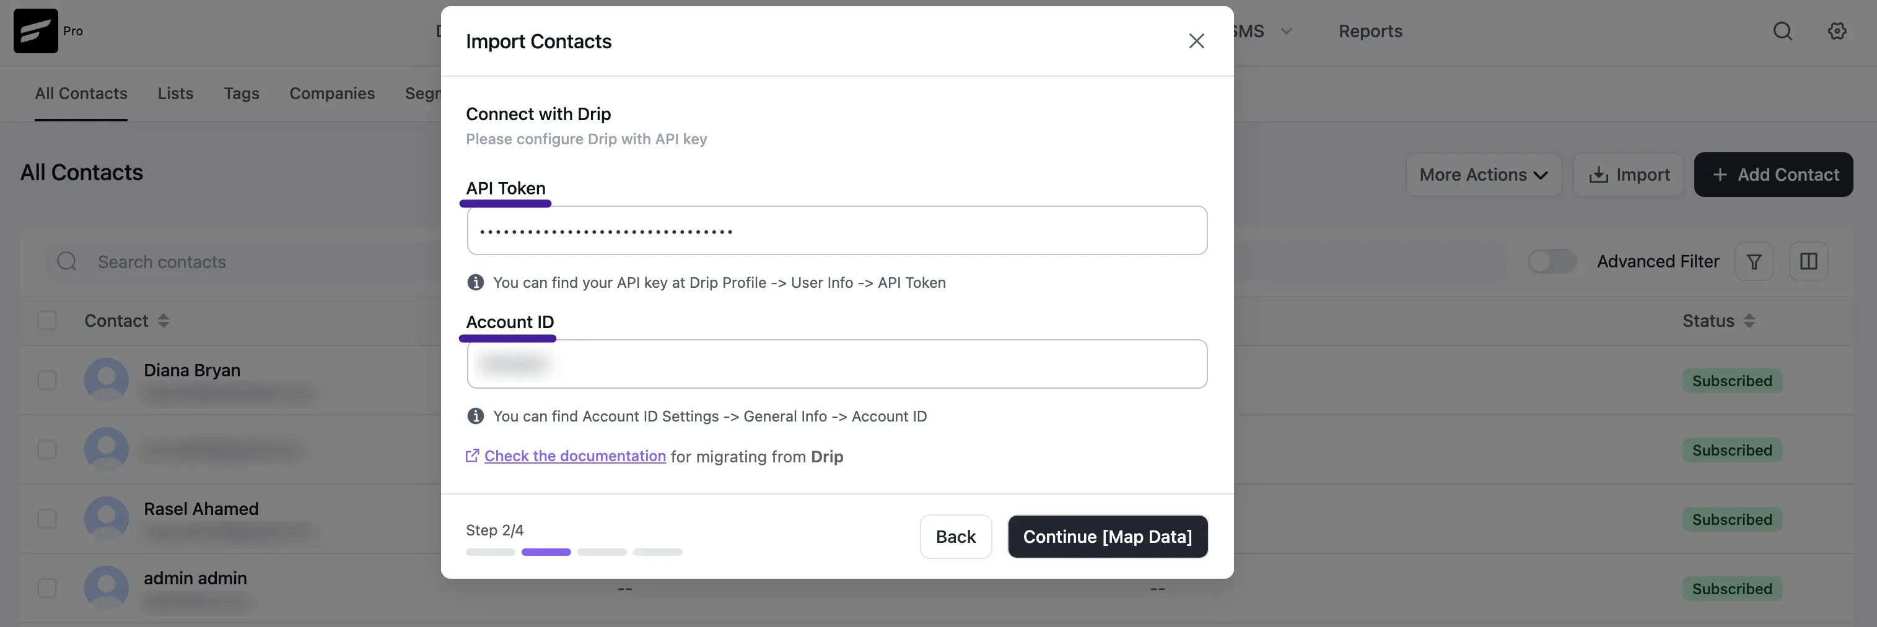Switch to the Lists tab
Image resolution: width=1877 pixels, height=627 pixels.
tap(175, 93)
